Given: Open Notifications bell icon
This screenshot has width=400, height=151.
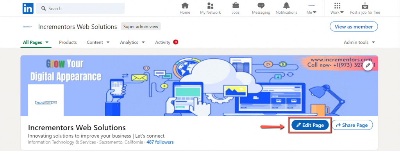Looking at the screenshot, I should pos(286,9).
